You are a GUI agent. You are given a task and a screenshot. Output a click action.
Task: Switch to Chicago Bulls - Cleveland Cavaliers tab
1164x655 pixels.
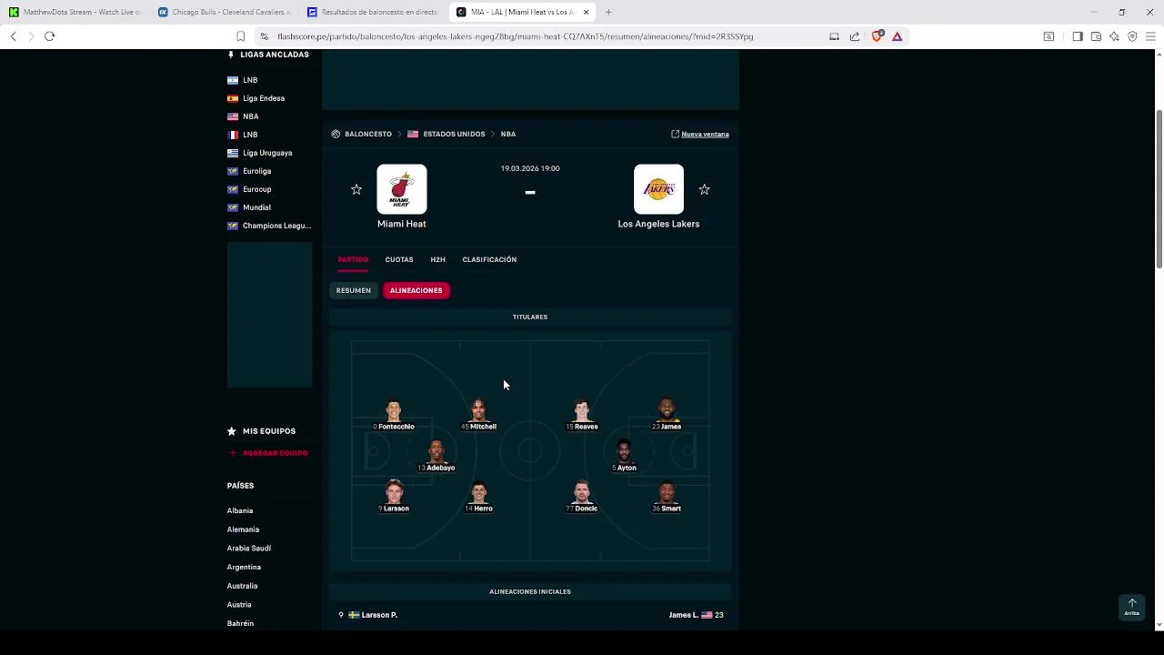tap(225, 12)
